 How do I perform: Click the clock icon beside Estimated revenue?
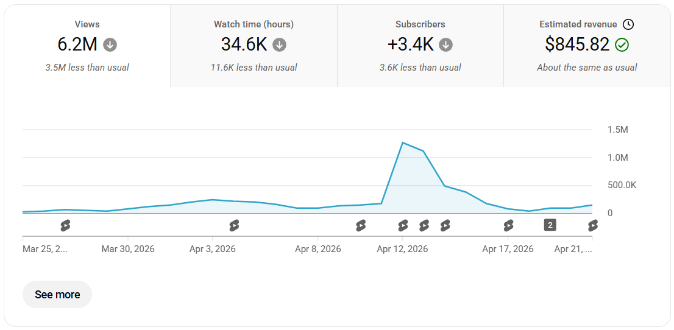point(628,24)
